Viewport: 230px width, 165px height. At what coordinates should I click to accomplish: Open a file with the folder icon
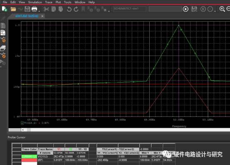(x=13, y=9)
